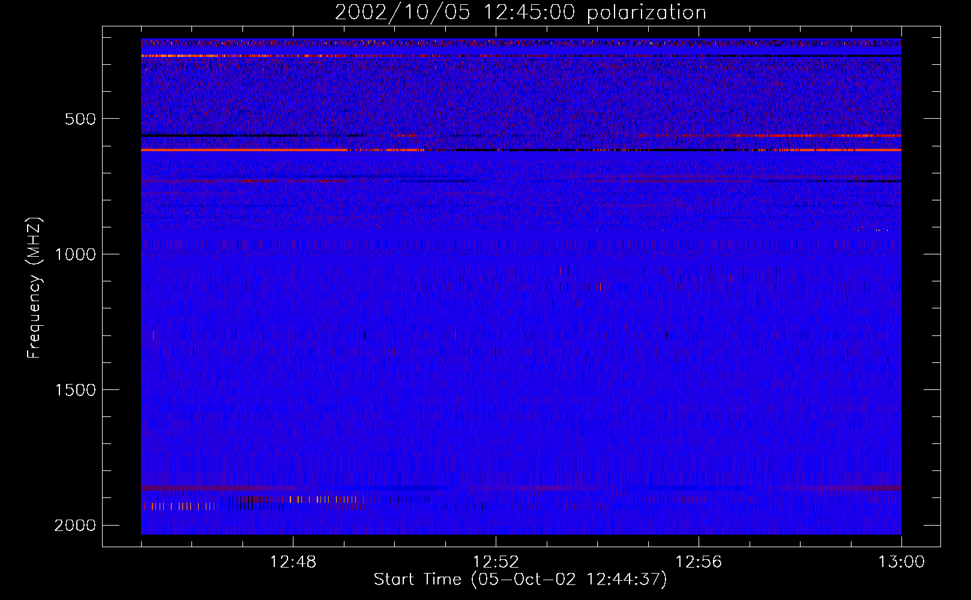Click the "1000" frequency tick label
This screenshot has width=971, height=600.
tap(75, 254)
